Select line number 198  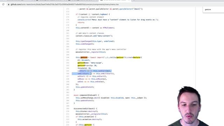click(x=68, y=79)
